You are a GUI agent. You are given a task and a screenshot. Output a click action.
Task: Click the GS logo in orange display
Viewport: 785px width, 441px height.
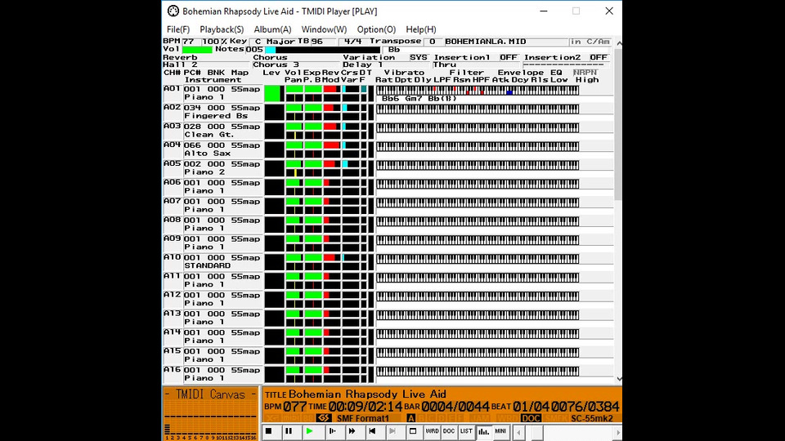pos(324,418)
